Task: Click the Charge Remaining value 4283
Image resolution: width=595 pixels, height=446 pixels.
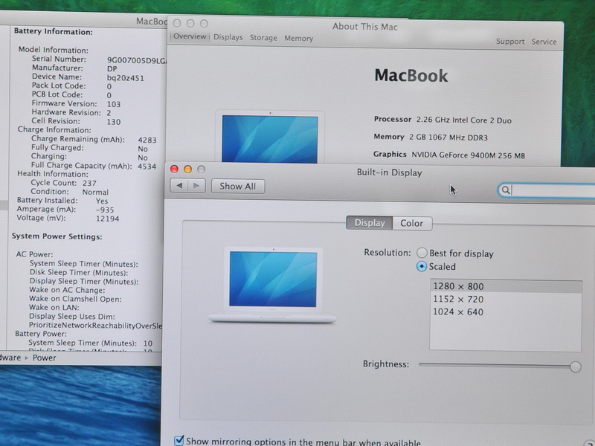Action: coord(147,140)
